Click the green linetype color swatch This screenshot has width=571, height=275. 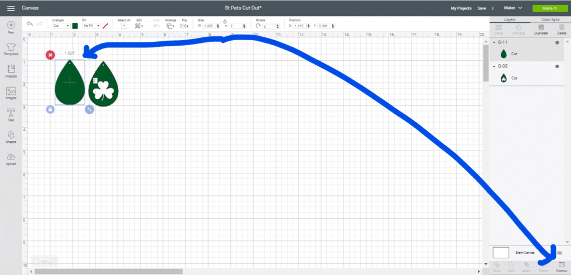[75, 26]
